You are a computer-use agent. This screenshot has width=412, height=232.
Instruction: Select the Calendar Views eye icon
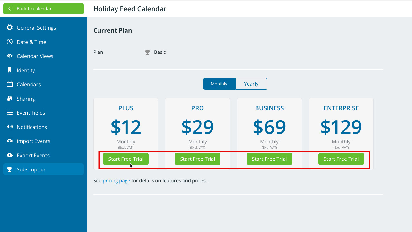(x=10, y=56)
